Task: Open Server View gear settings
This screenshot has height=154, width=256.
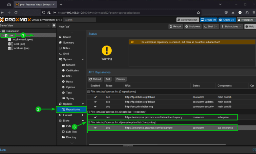Action: 54,26
